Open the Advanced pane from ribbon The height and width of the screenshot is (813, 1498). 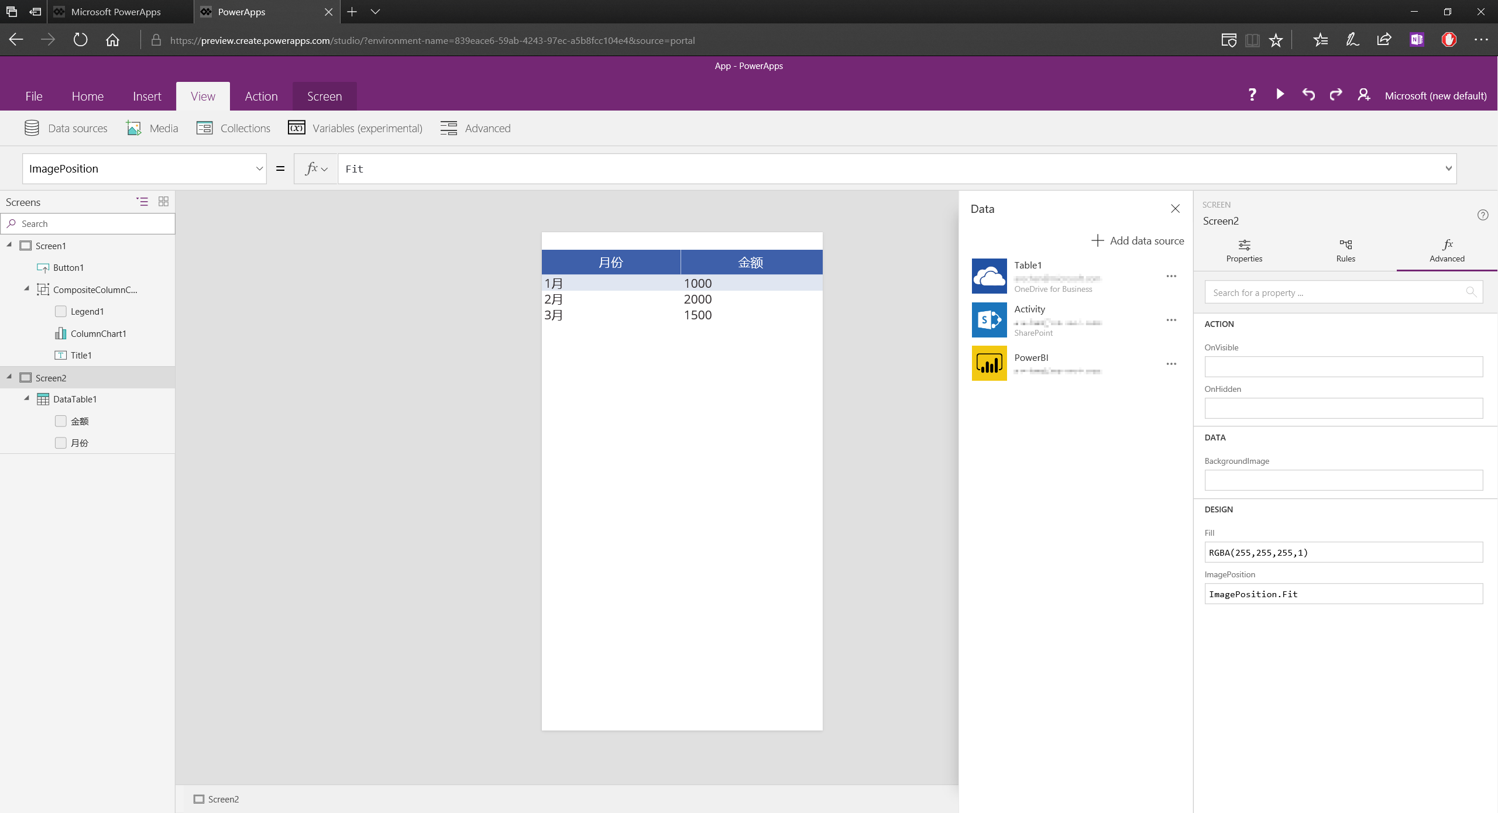pos(475,128)
